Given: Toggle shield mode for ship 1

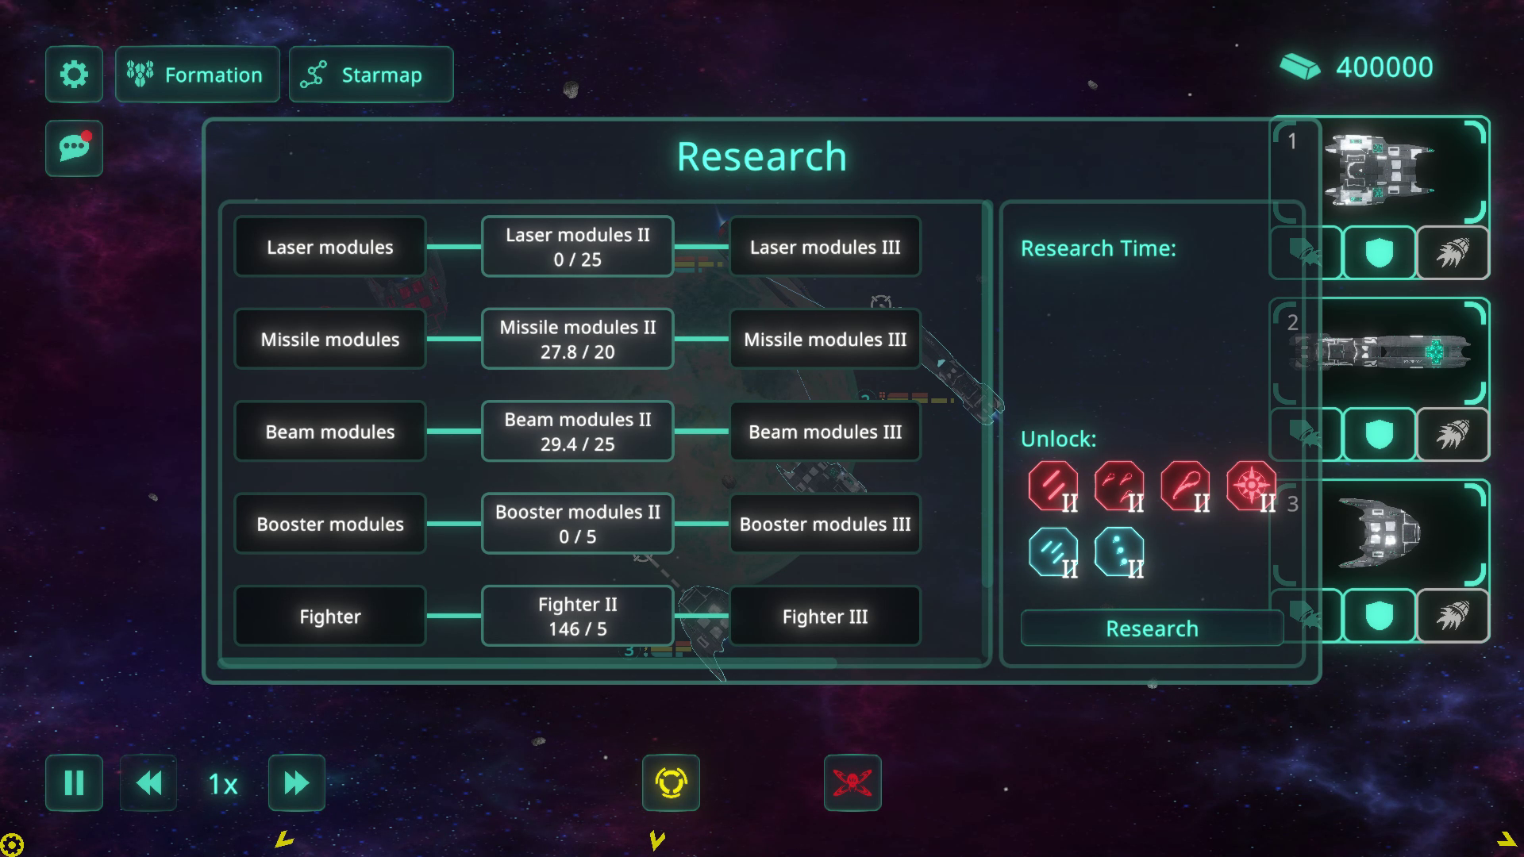Looking at the screenshot, I should click(1379, 253).
